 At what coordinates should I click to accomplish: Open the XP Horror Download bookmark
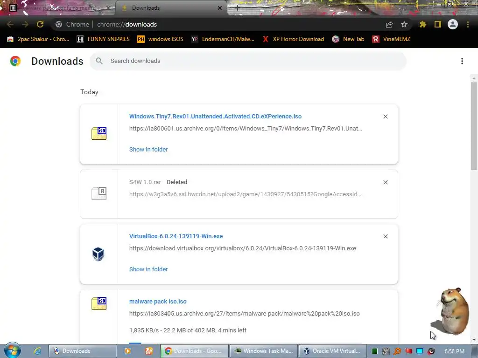[x=293, y=39]
